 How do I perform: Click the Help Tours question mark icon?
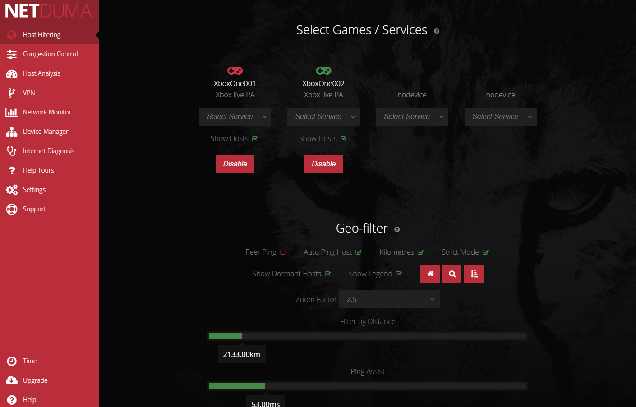[12, 171]
